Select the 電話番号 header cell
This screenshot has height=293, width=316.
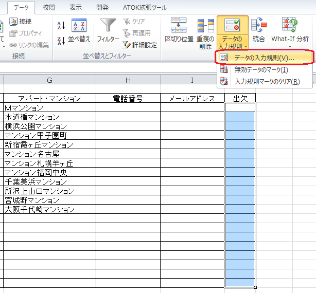coord(128,98)
